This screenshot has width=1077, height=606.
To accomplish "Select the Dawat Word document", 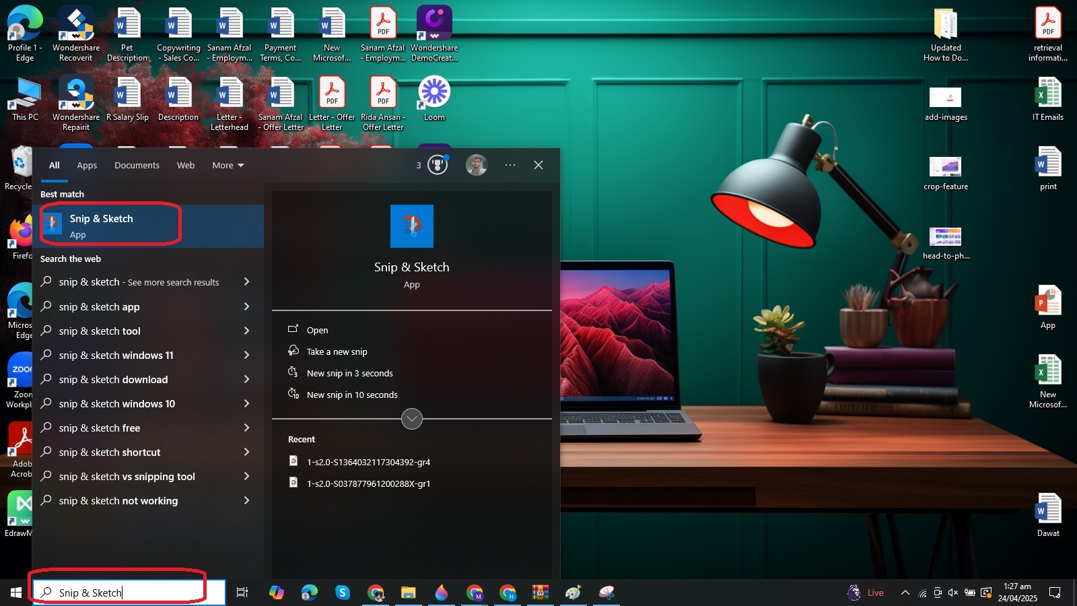I will pos(1048,515).
